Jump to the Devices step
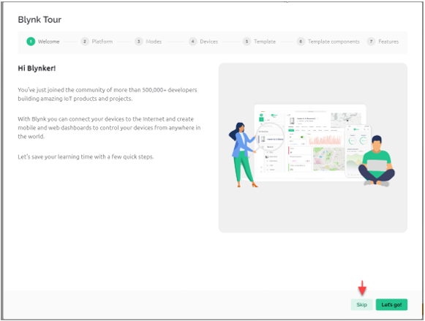This screenshot has width=425, height=321. pyautogui.click(x=209, y=42)
